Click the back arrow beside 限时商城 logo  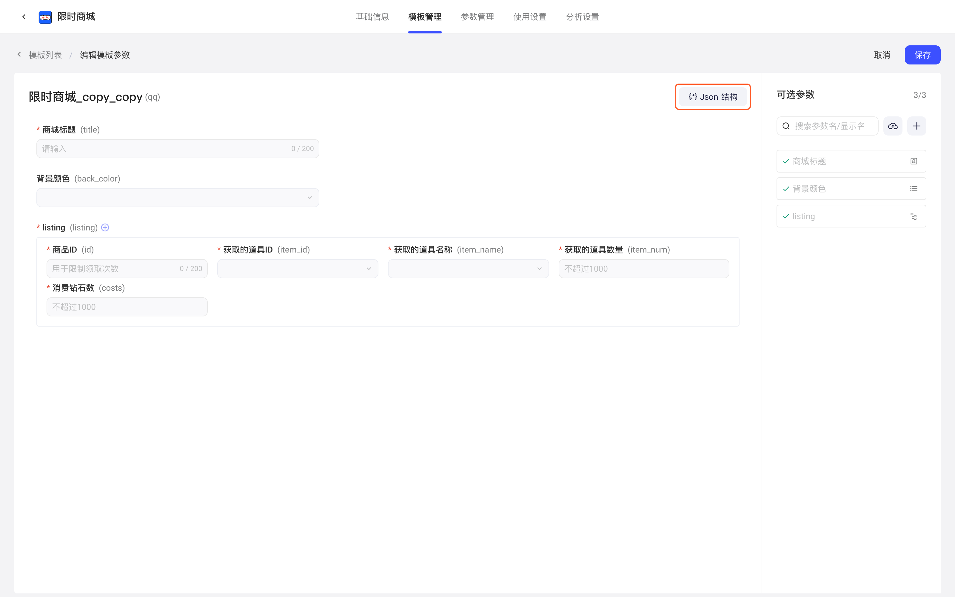[x=24, y=17]
